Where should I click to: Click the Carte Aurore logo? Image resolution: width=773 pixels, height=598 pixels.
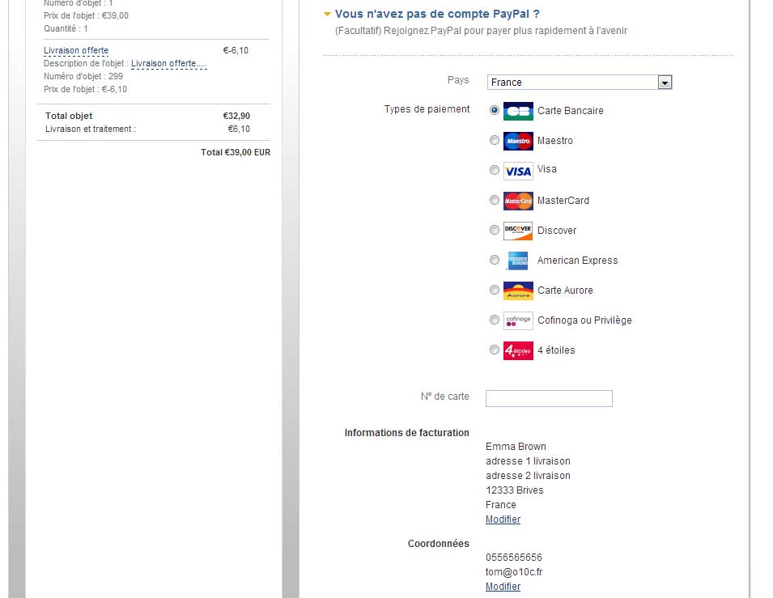pos(518,291)
